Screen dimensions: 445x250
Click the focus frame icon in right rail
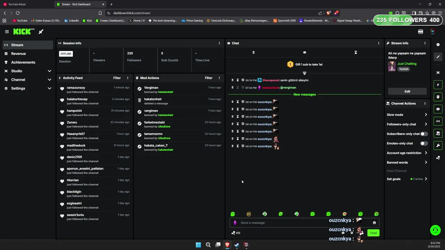[438, 73]
